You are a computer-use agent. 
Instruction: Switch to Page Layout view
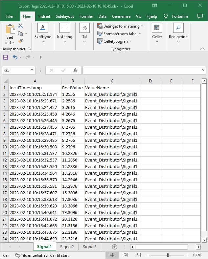125,255
